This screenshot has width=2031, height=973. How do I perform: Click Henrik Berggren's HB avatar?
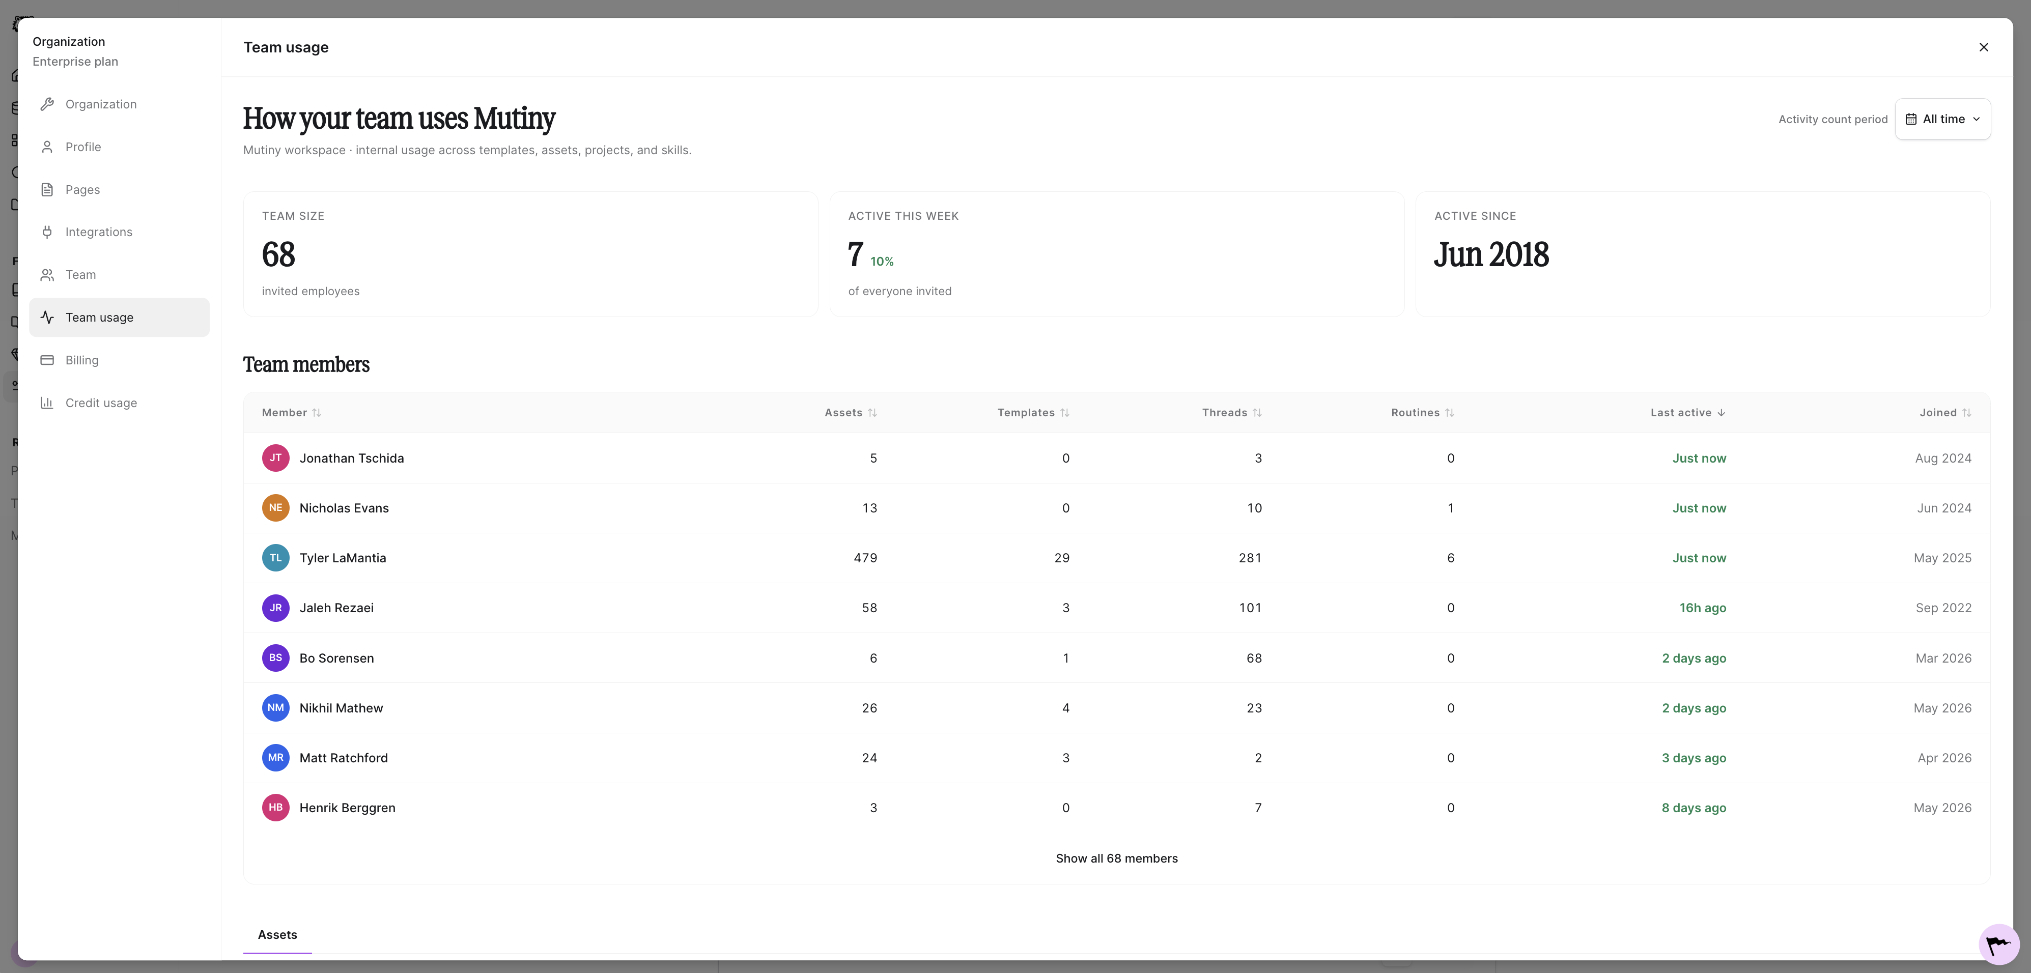(275, 808)
